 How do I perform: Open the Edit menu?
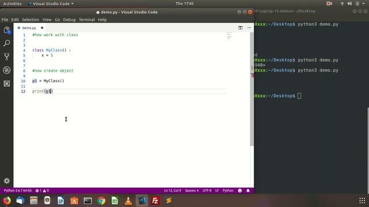pyautogui.click(x=15, y=20)
